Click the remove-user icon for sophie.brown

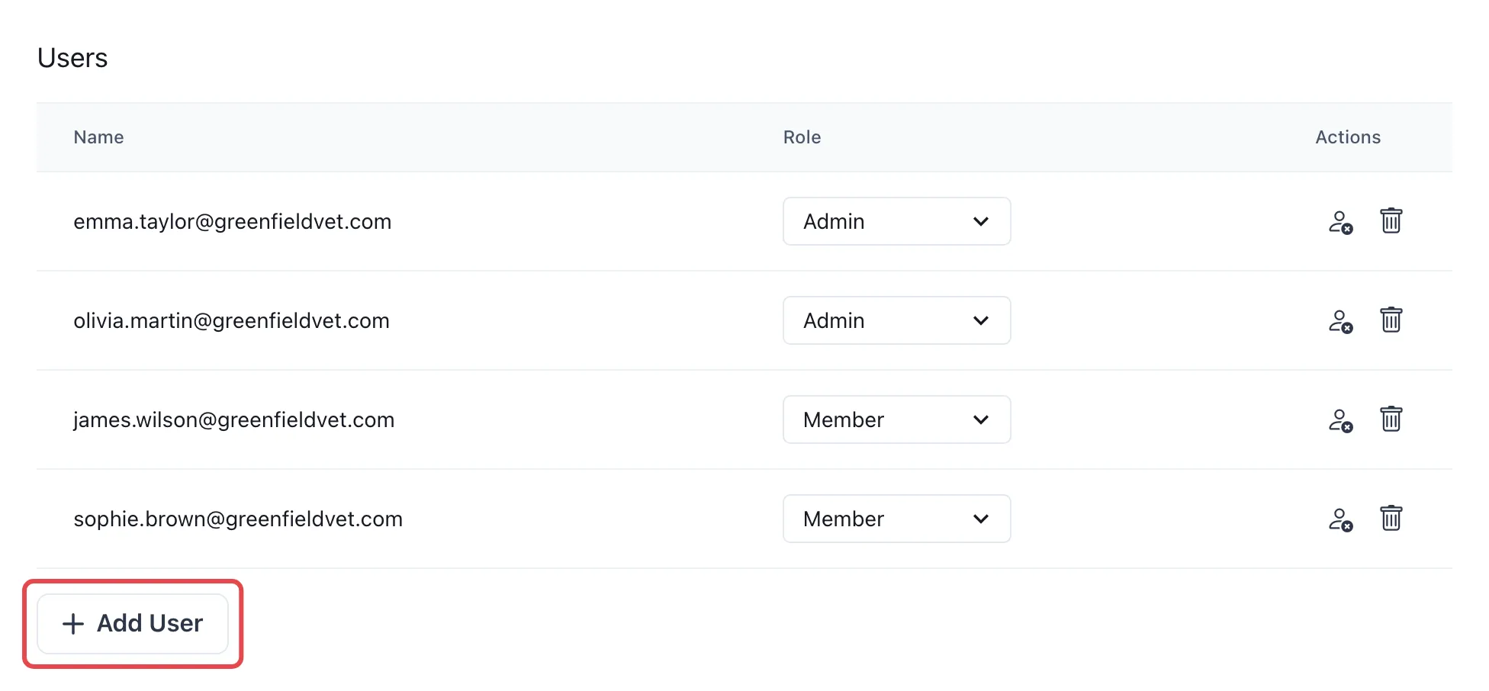coord(1340,519)
